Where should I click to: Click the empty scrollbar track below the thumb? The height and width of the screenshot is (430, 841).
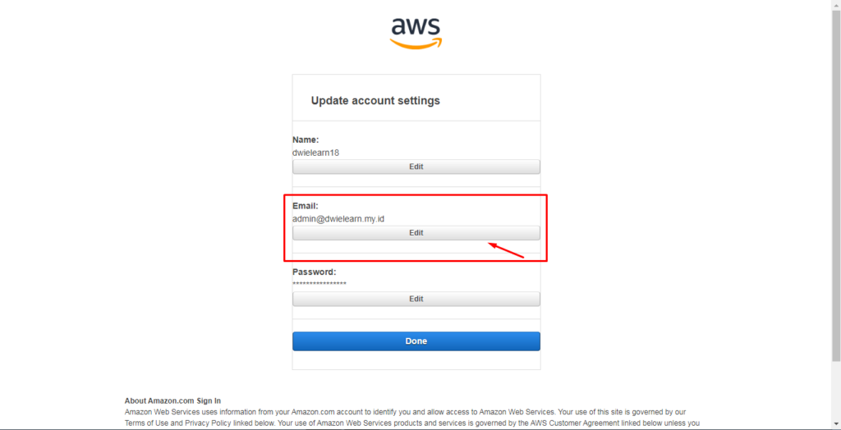point(835,390)
